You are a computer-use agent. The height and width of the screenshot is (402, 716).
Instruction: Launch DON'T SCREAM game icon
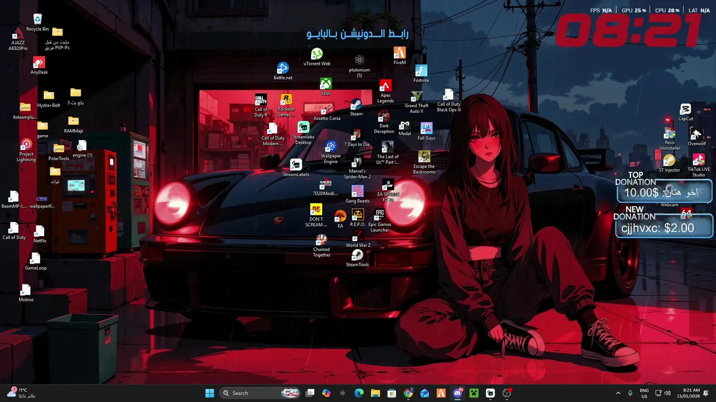(317, 216)
